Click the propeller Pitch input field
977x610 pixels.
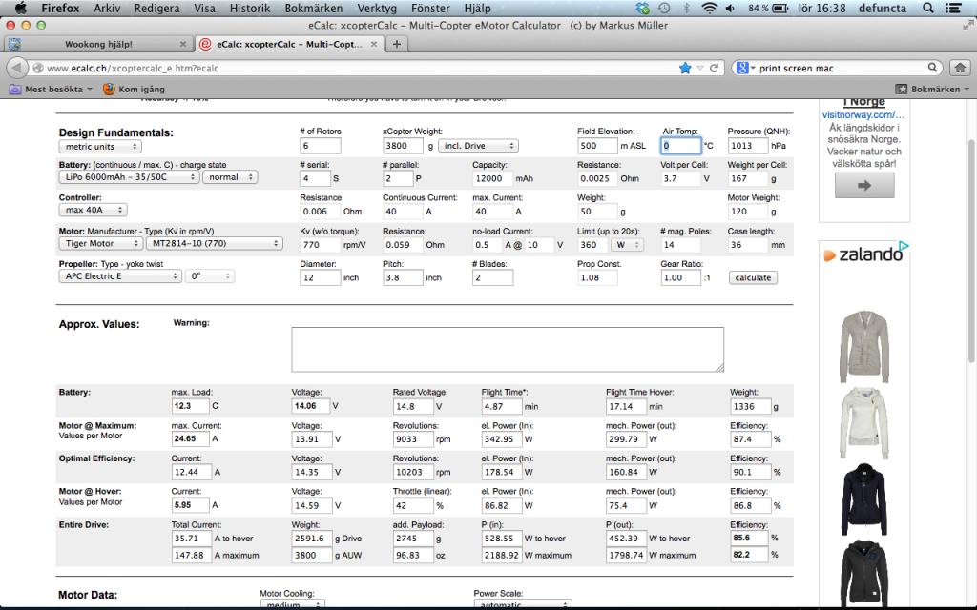point(403,277)
